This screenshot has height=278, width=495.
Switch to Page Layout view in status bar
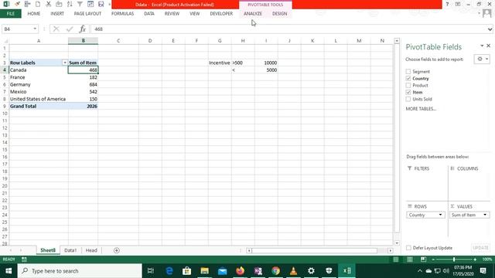pyautogui.click(x=409, y=259)
